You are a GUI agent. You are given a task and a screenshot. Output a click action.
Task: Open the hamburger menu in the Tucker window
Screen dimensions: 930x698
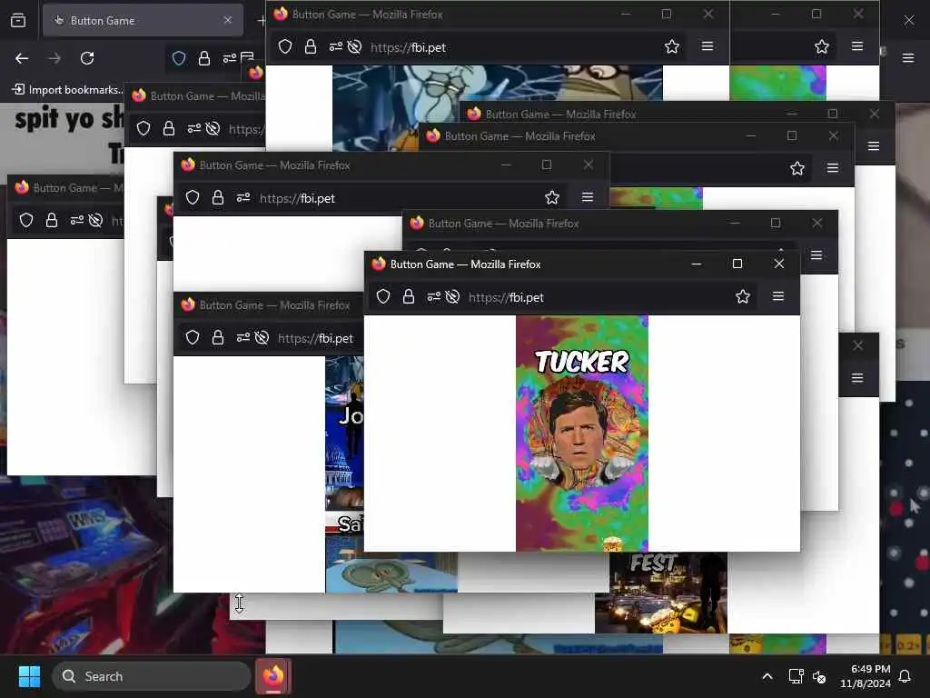pos(778,296)
